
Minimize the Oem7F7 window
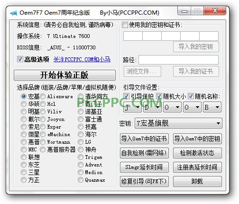[184, 11]
